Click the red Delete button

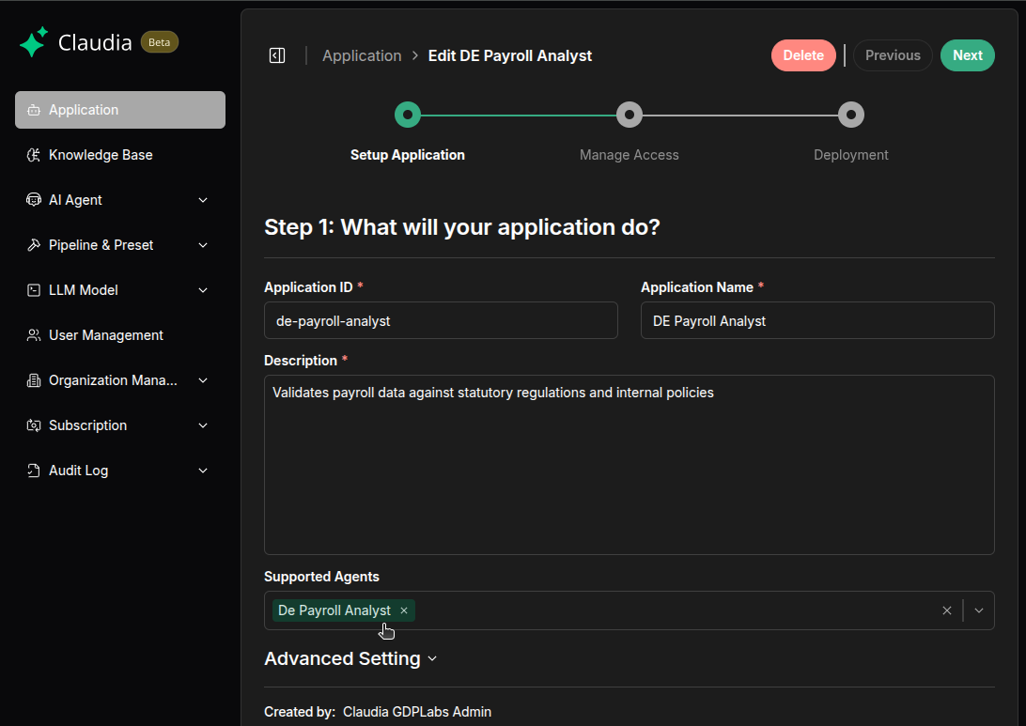pos(803,55)
